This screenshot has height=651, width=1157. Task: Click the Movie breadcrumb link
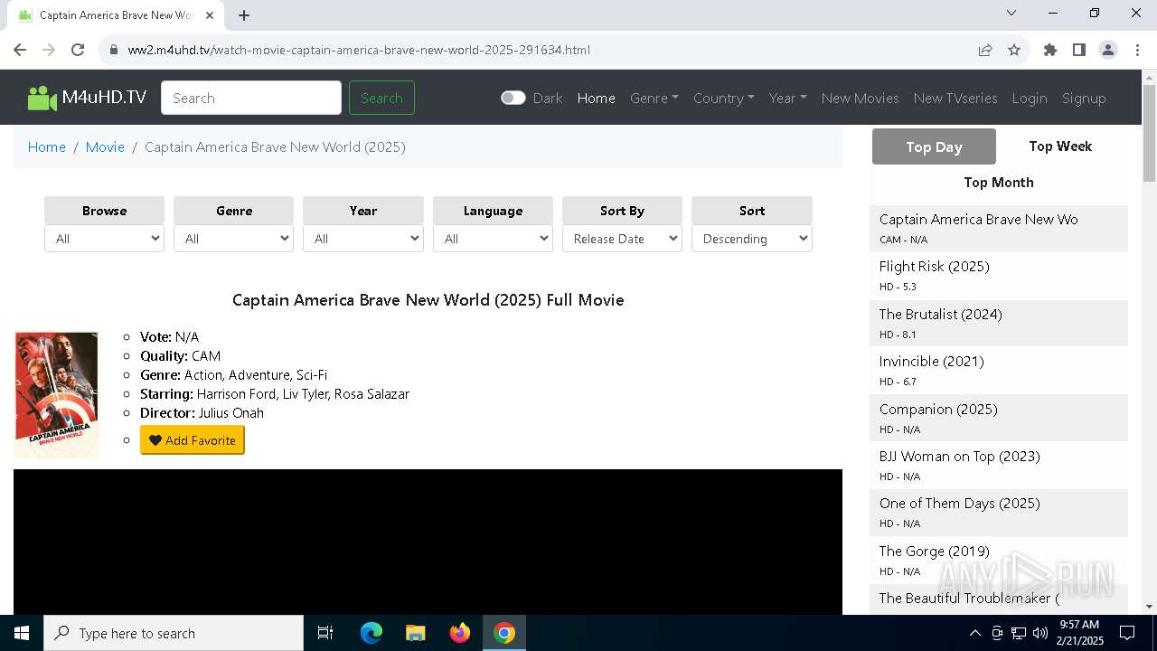(x=105, y=146)
